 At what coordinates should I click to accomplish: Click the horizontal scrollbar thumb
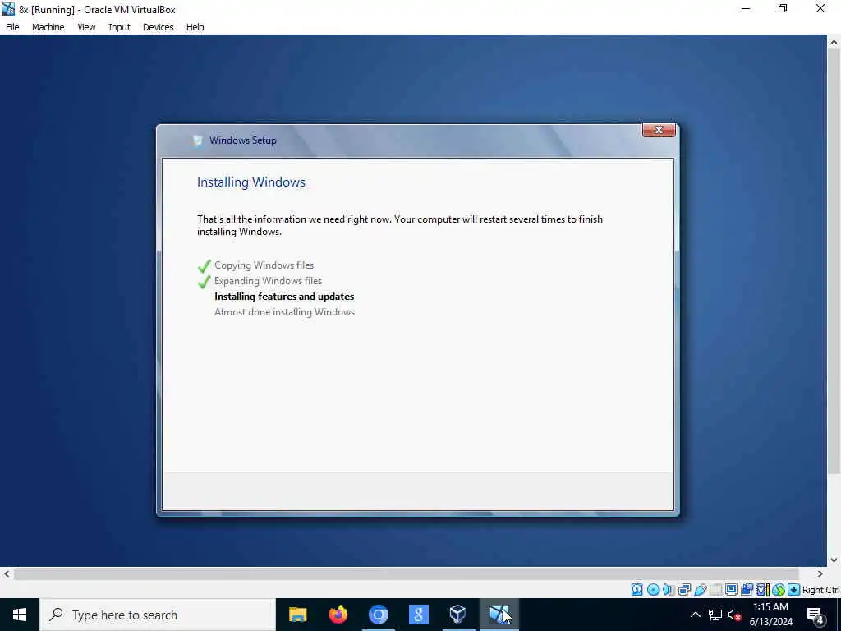click(406, 573)
